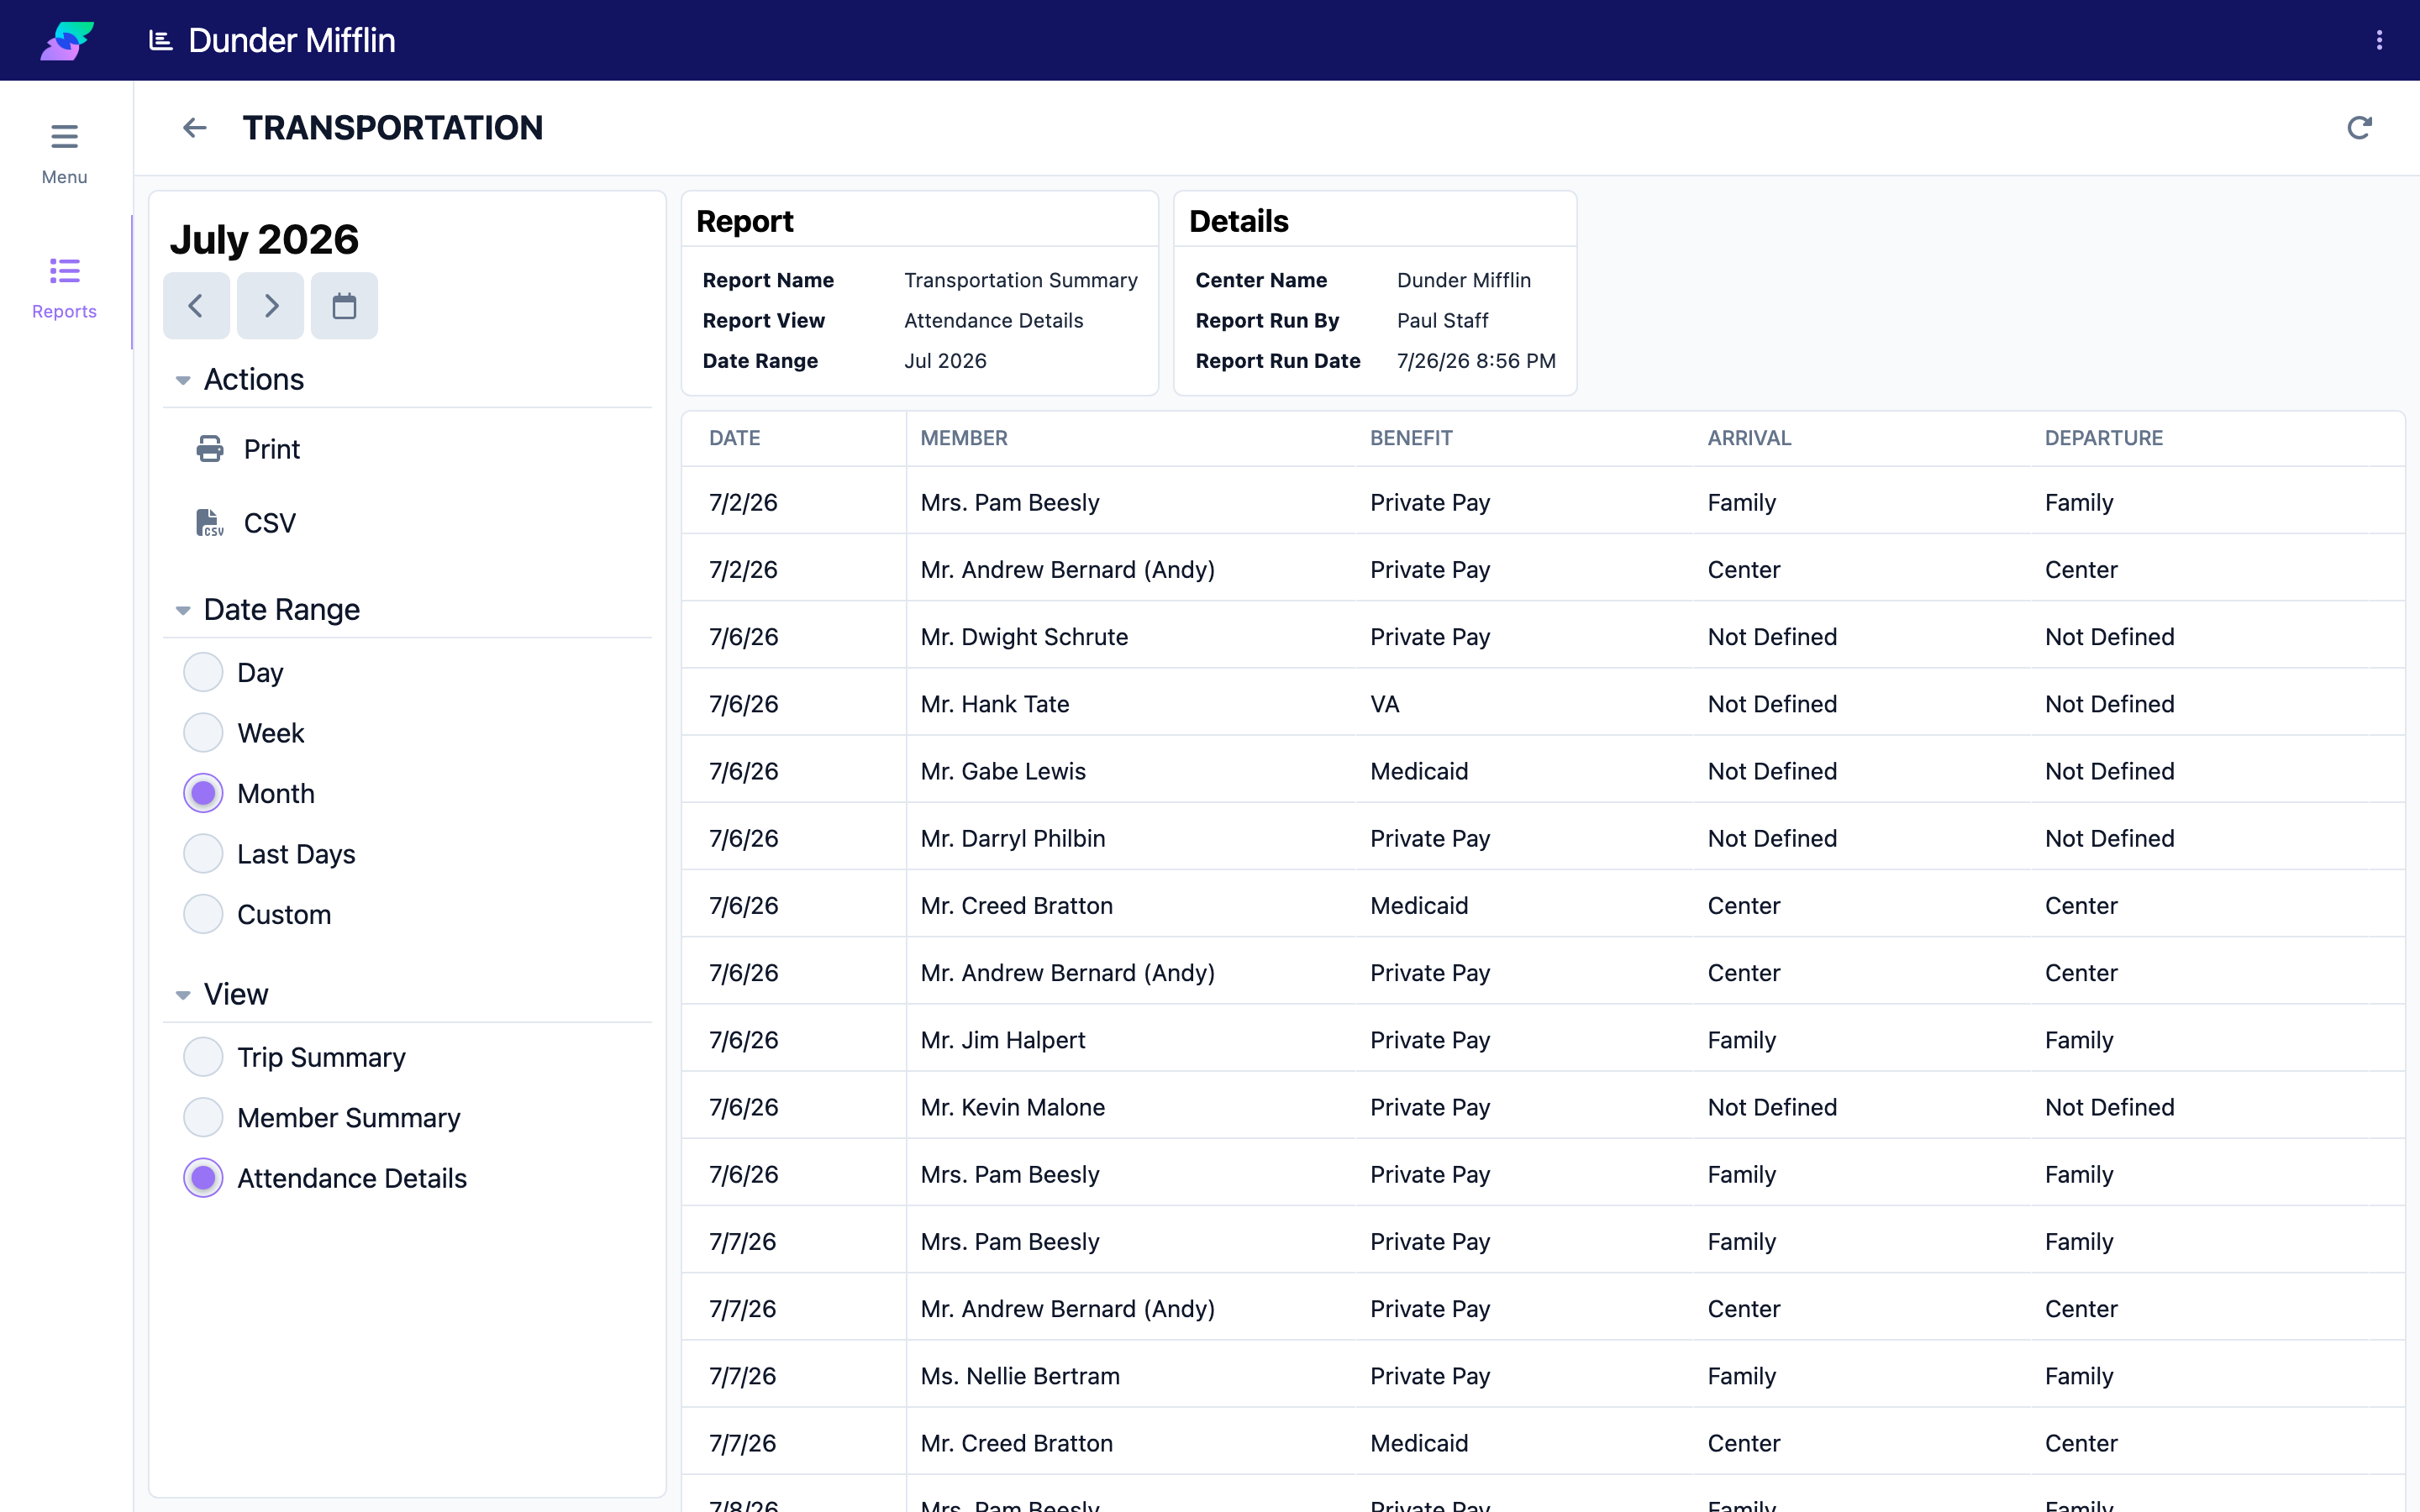2420x1512 pixels.
Task: Open the Reports sidebar item
Action: [64, 287]
